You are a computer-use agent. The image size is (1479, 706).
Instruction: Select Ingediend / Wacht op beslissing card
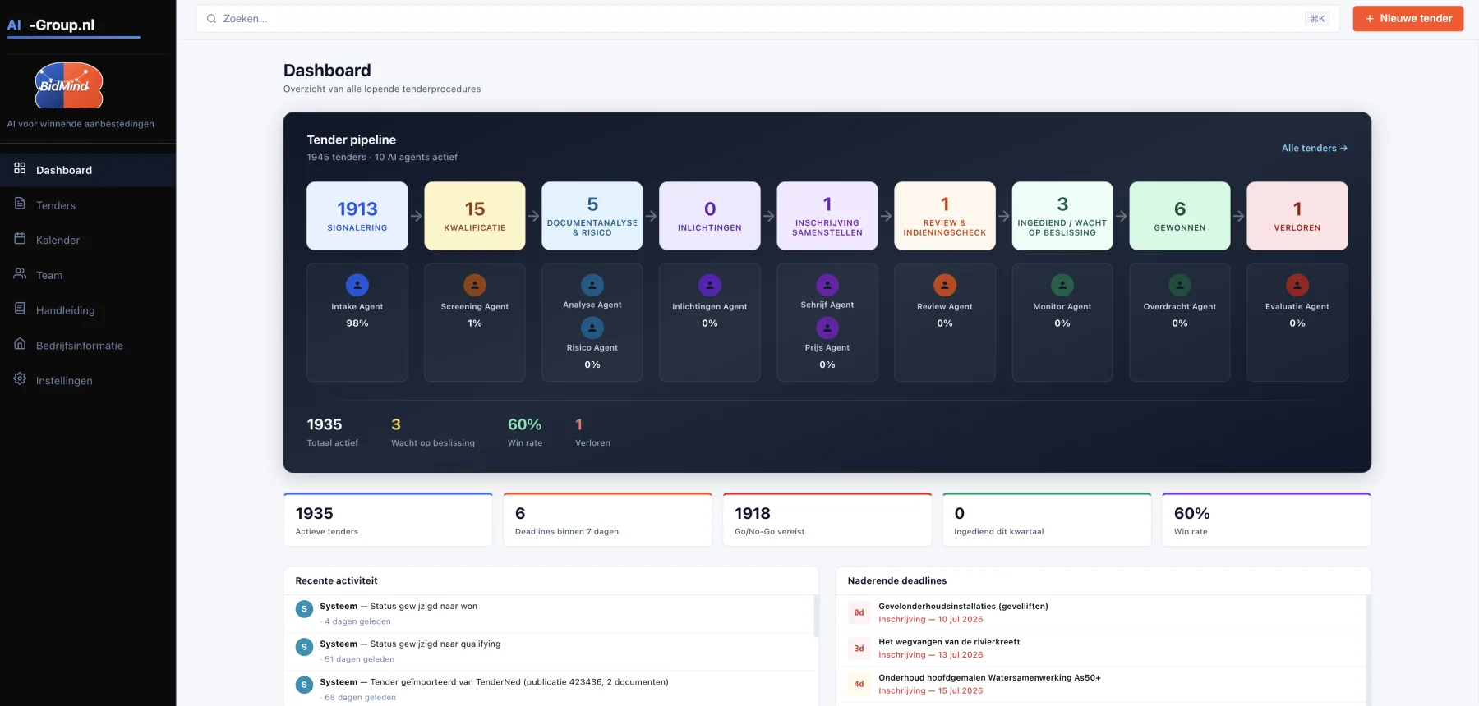tap(1062, 216)
